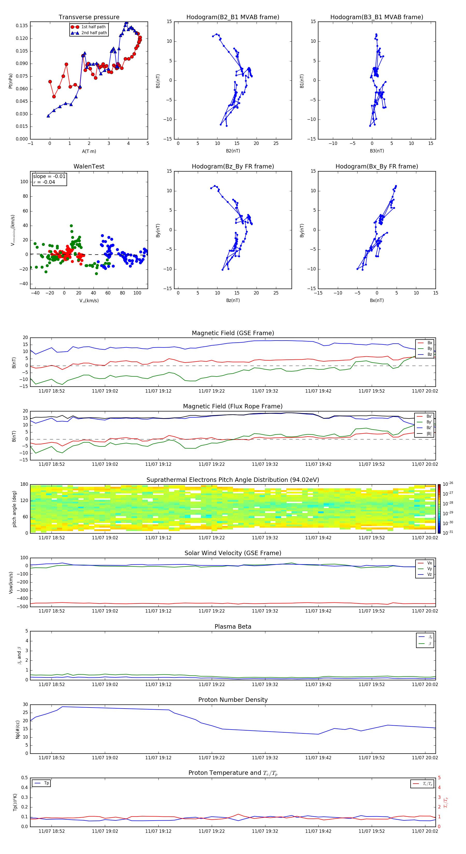Viewport: 466px width, 854px height.
Task: Click the 'slope = -0.01' annotation
Action: tap(49, 176)
